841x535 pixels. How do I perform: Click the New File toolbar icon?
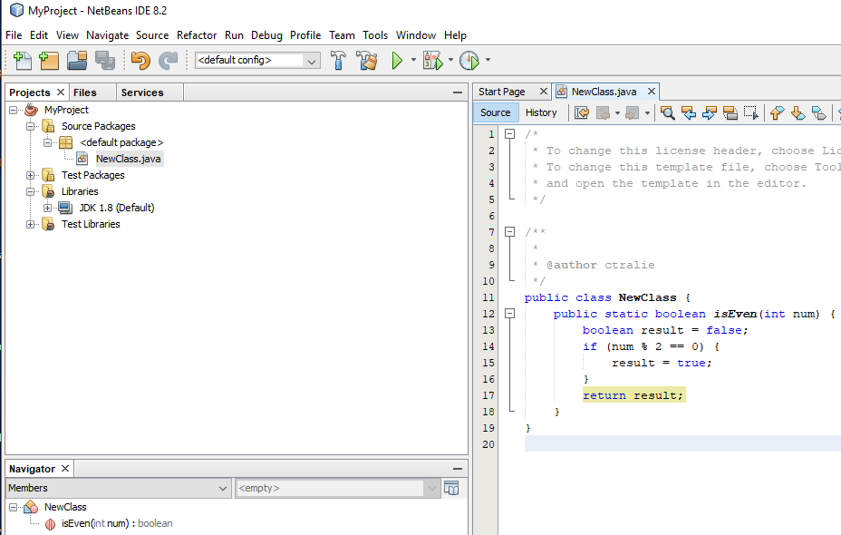pyautogui.click(x=22, y=60)
